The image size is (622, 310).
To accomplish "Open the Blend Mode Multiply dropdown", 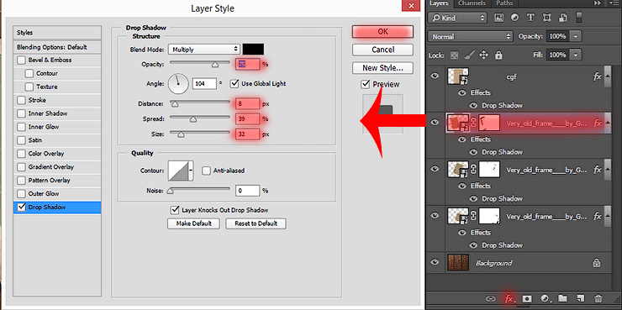I will [x=204, y=50].
